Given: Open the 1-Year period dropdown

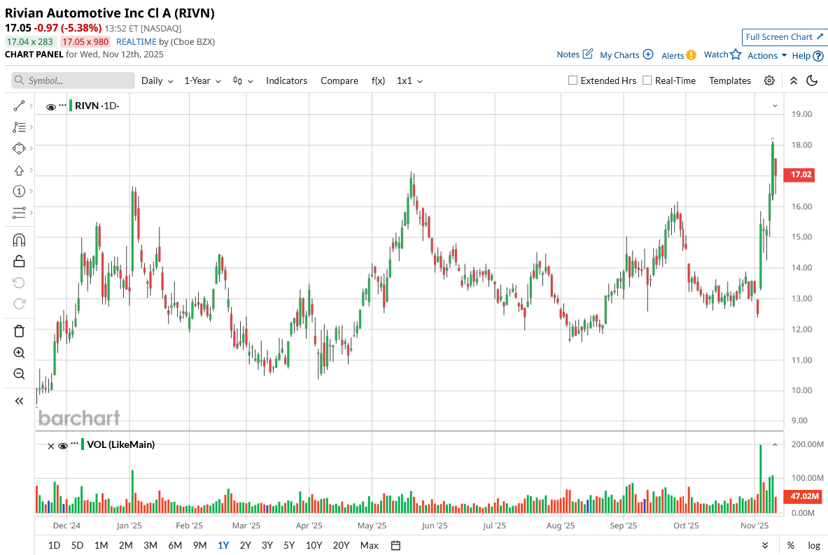Looking at the screenshot, I should point(202,80).
